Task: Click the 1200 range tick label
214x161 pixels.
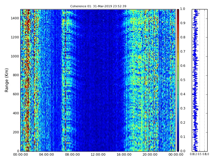Action: coord(15,37)
